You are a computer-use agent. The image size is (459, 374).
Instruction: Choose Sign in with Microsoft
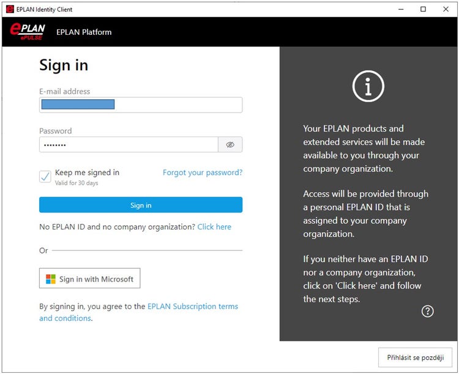[x=89, y=279]
